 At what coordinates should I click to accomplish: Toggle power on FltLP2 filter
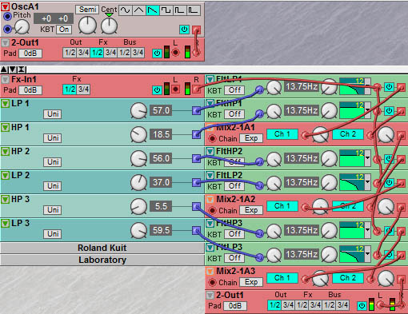point(389,183)
